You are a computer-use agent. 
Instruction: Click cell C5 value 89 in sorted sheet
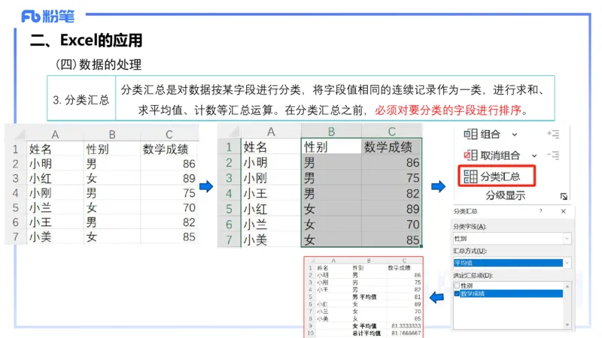(391, 209)
